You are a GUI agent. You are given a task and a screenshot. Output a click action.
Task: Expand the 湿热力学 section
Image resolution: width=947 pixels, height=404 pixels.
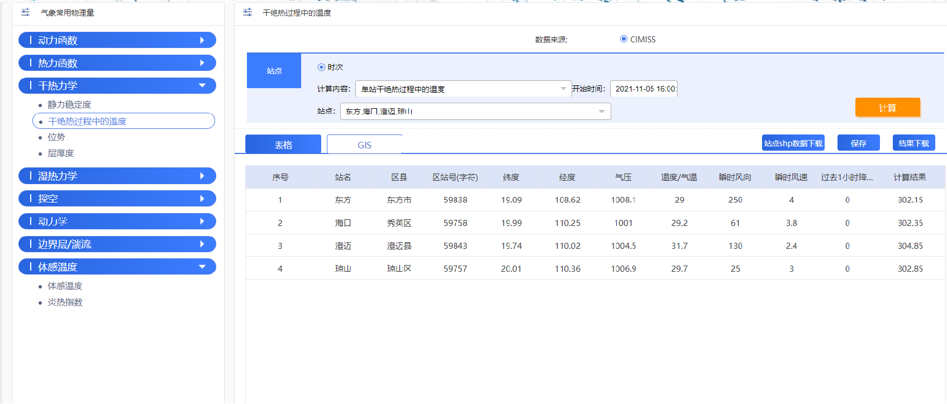(x=117, y=176)
